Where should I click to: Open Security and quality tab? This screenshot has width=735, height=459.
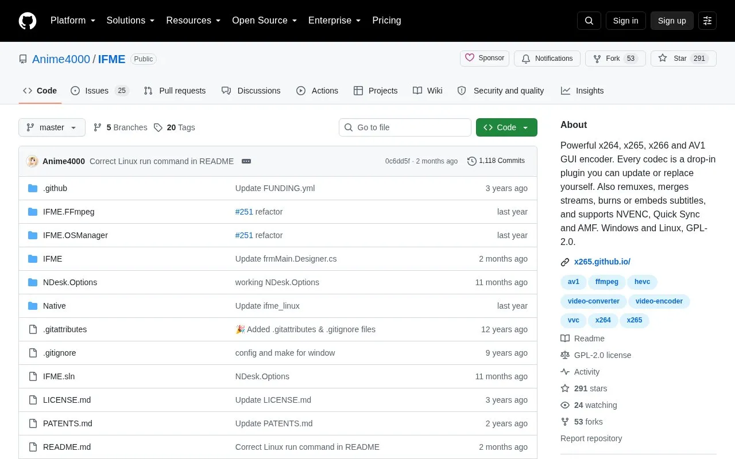(501, 91)
